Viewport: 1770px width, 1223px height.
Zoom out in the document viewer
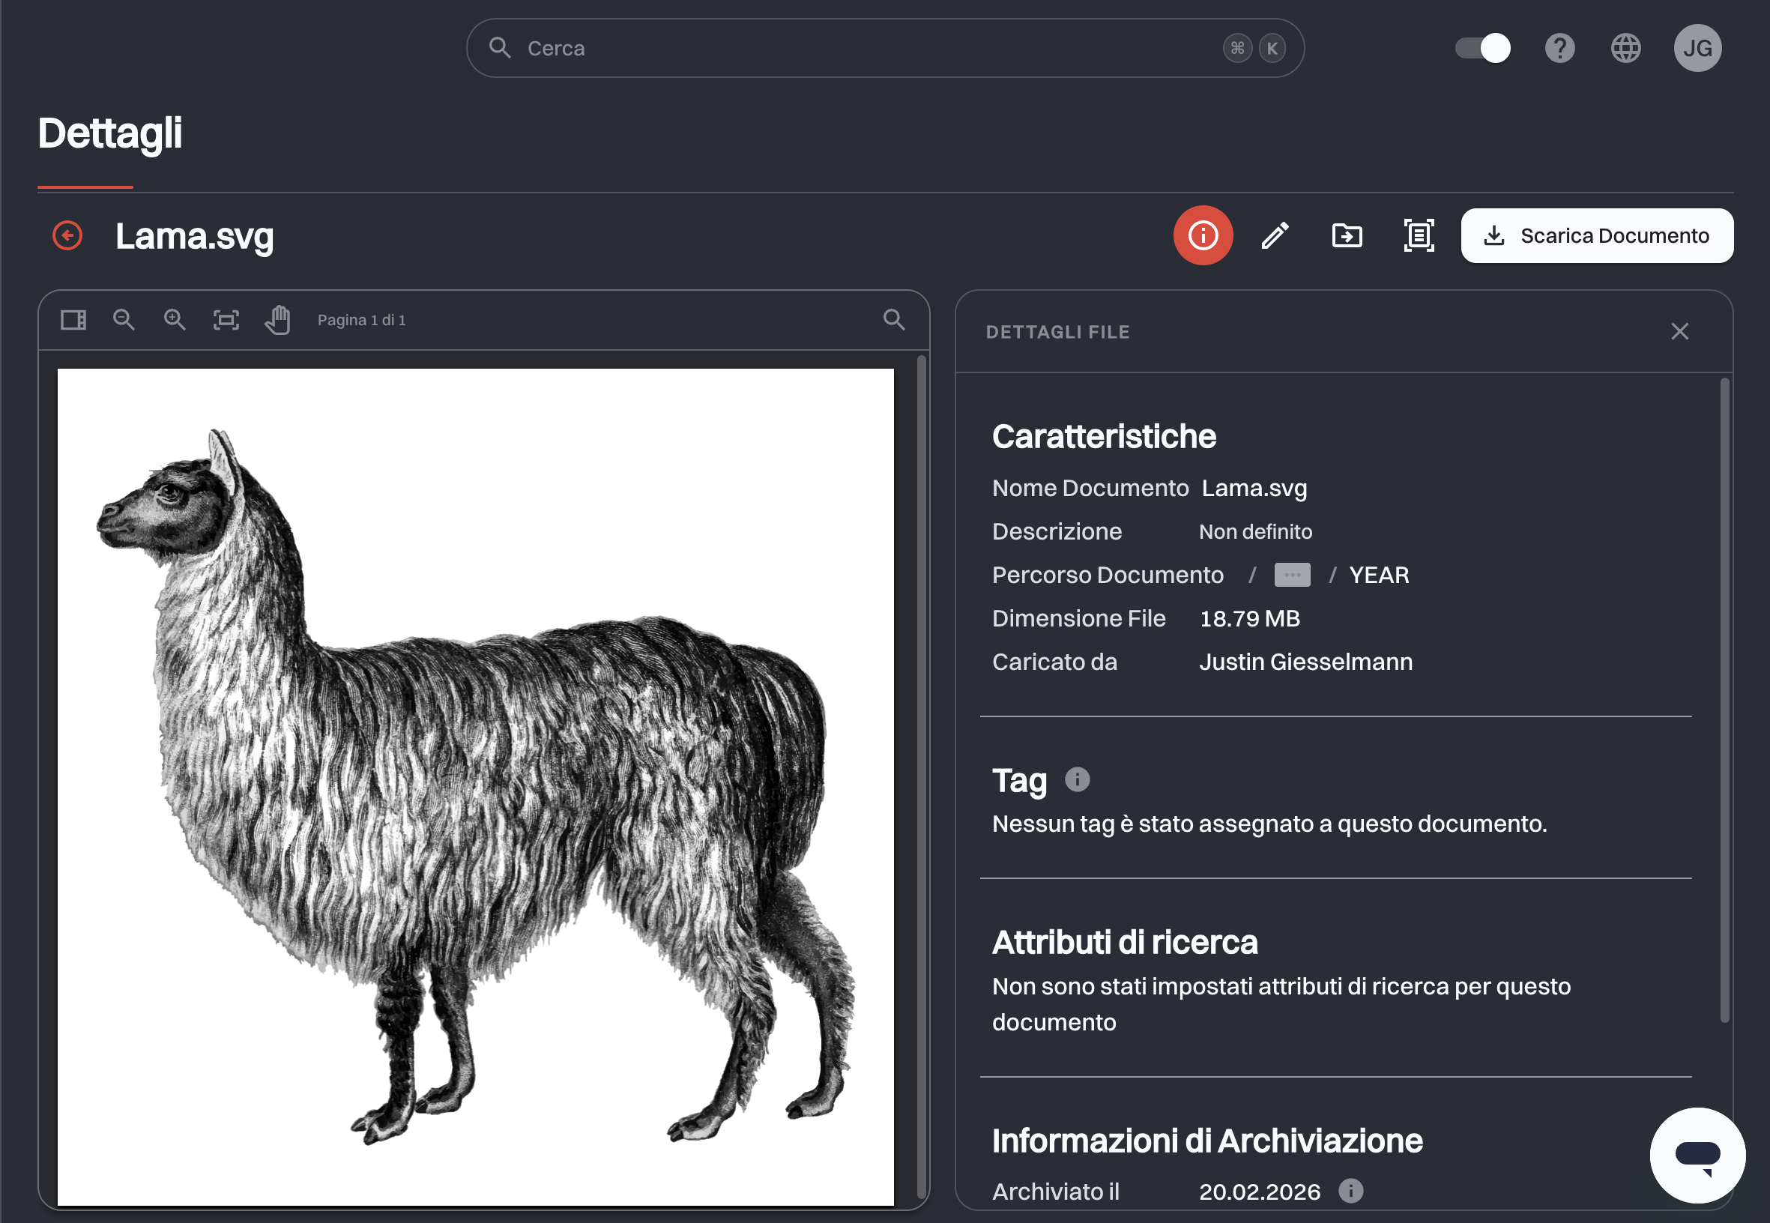tap(124, 319)
